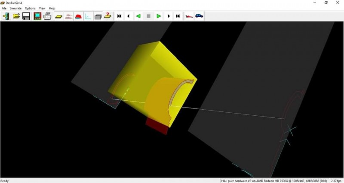Play simulation backward with green arrow
The image size is (344, 183).
pos(138,16)
